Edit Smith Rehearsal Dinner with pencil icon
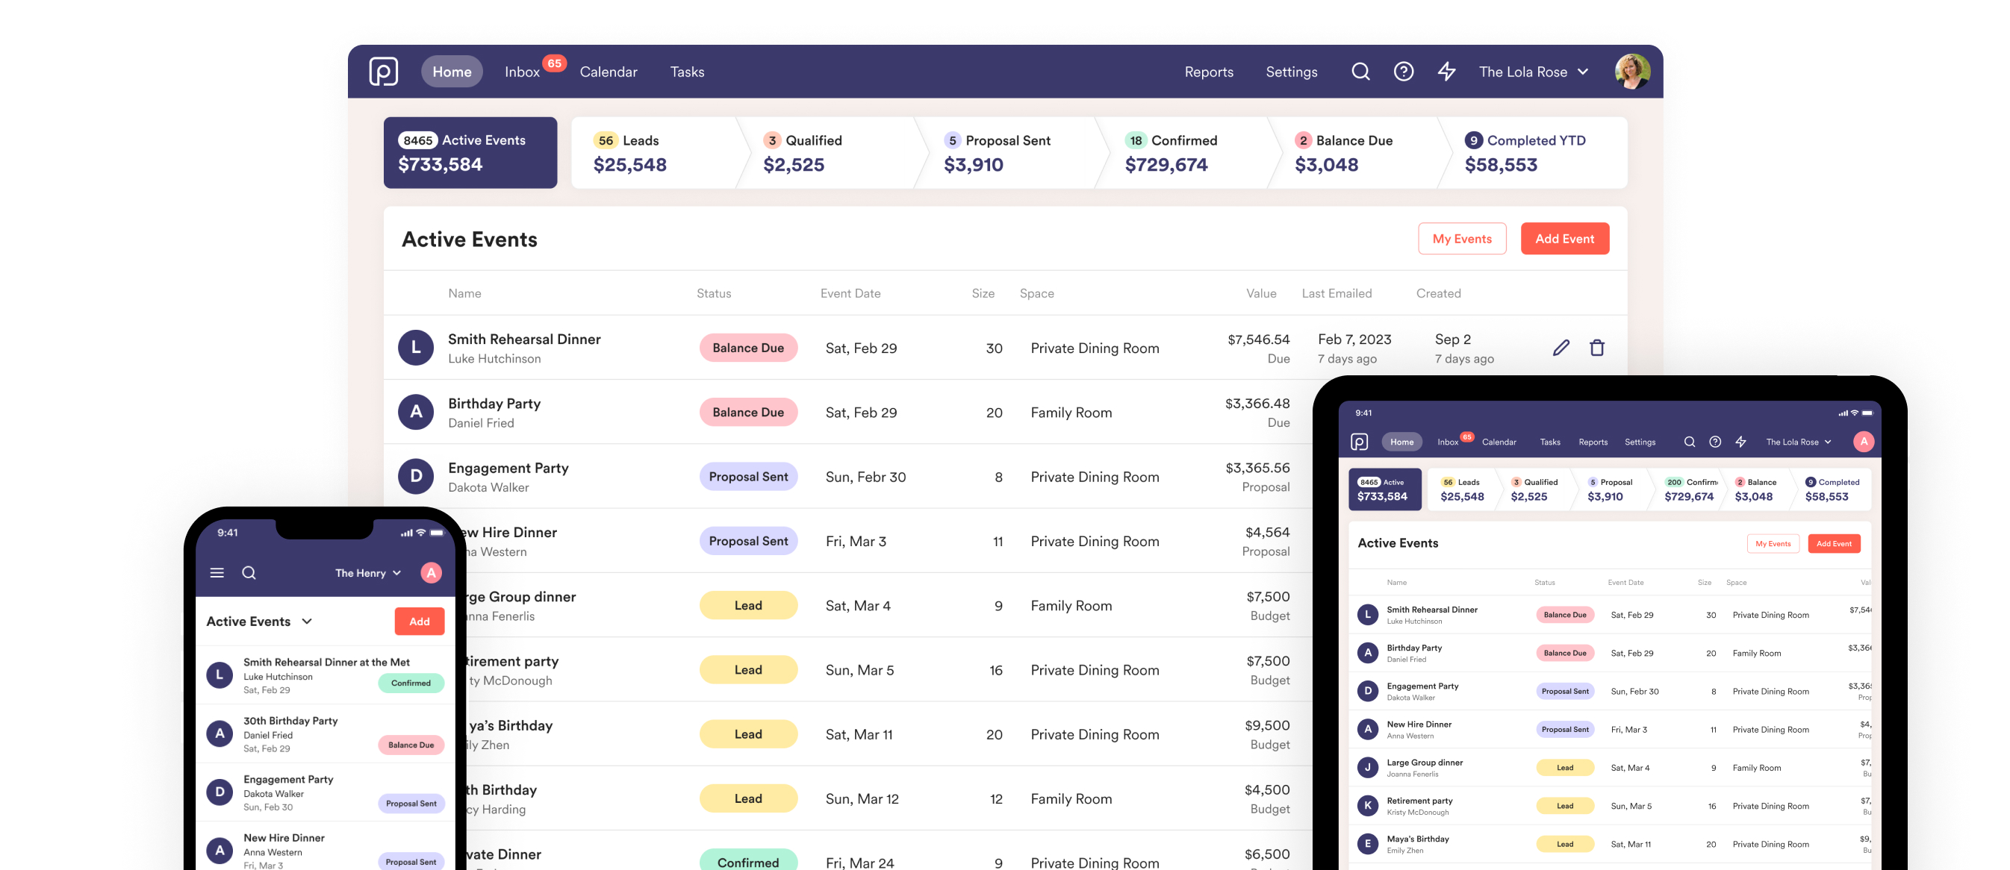 click(x=1561, y=348)
